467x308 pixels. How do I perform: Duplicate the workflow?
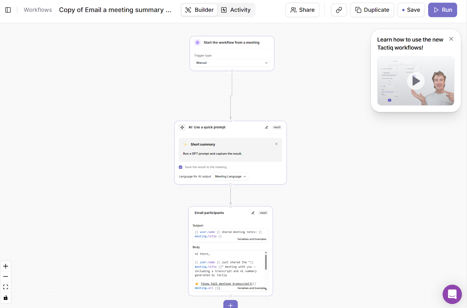pyautogui.click(x=372, y=10)
